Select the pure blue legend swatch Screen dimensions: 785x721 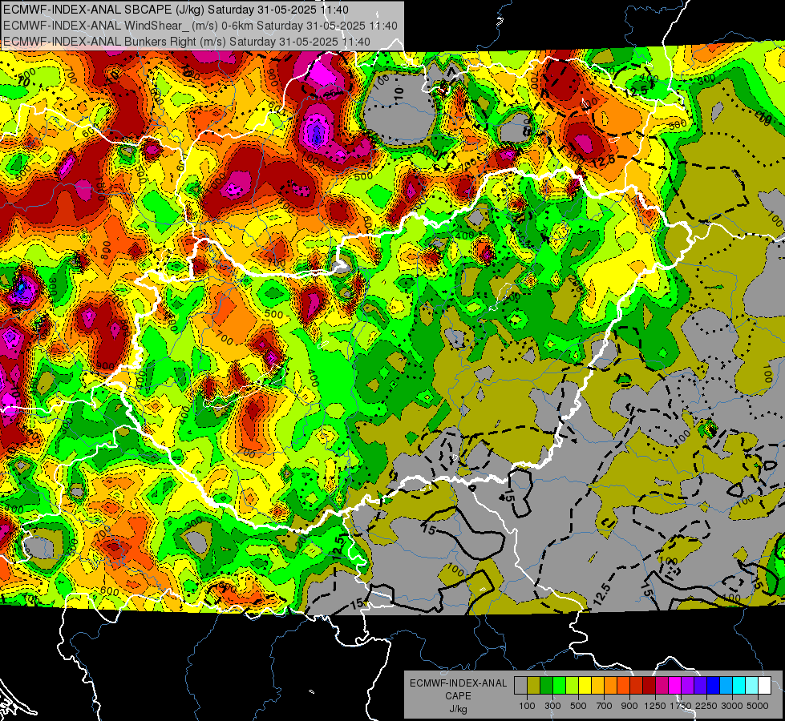[x=714, y=686]
